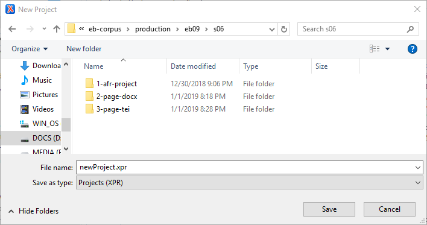Open Downloads in the navigation pane

click(x=40, y=66)
